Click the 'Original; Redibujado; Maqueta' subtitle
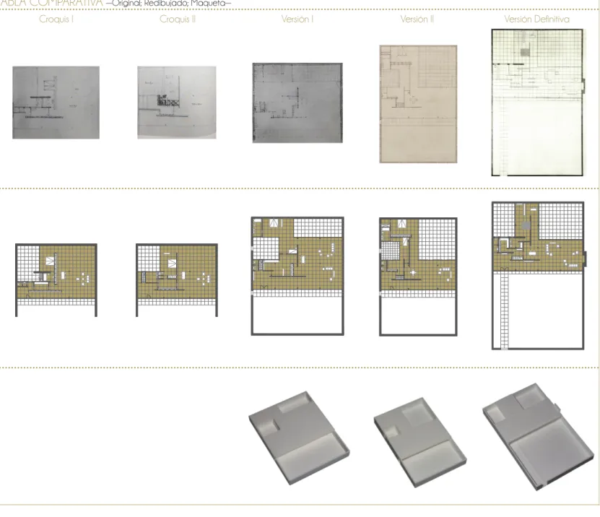 pos(168,3)
